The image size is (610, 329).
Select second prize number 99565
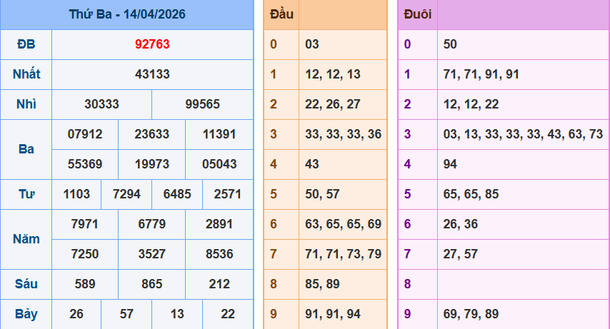point(202,104)
